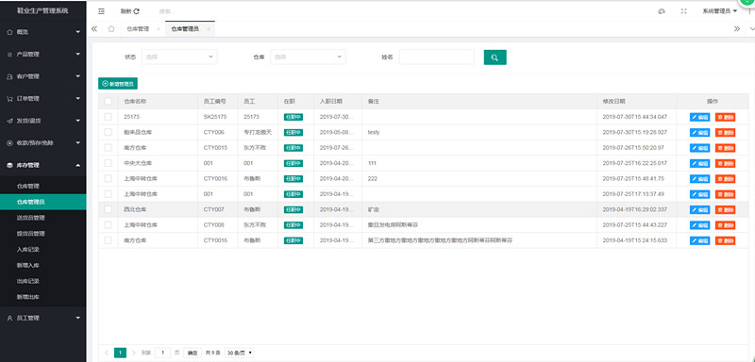Image resolution: width=755 pixels, height=362 pixels.
Task: Check the row for employee SK25175
Action: click(x=108, y=117)
